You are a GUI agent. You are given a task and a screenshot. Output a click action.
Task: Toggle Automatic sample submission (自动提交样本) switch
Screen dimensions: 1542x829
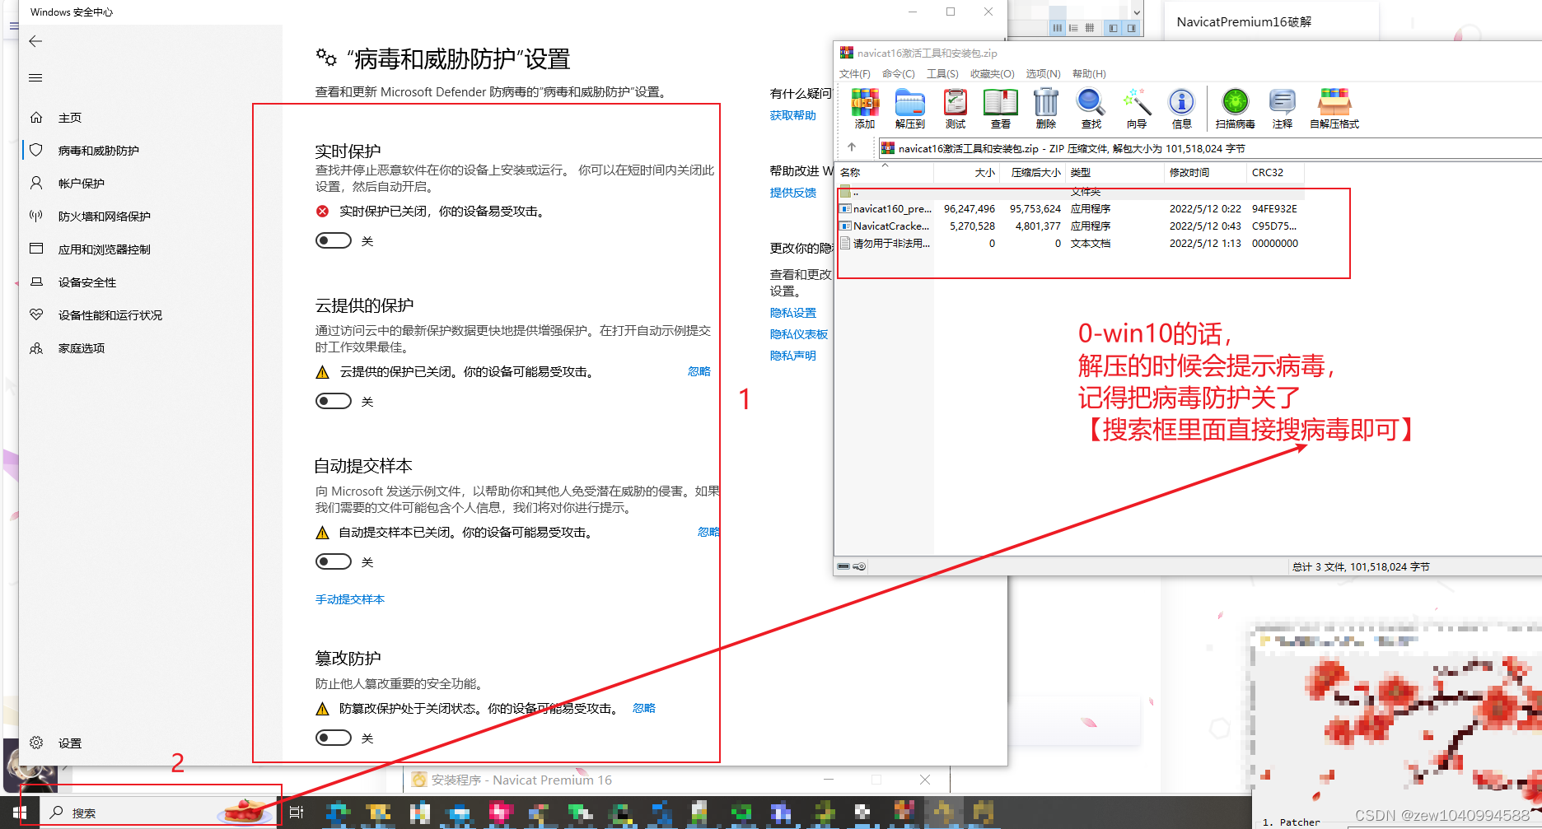(334, 561)
